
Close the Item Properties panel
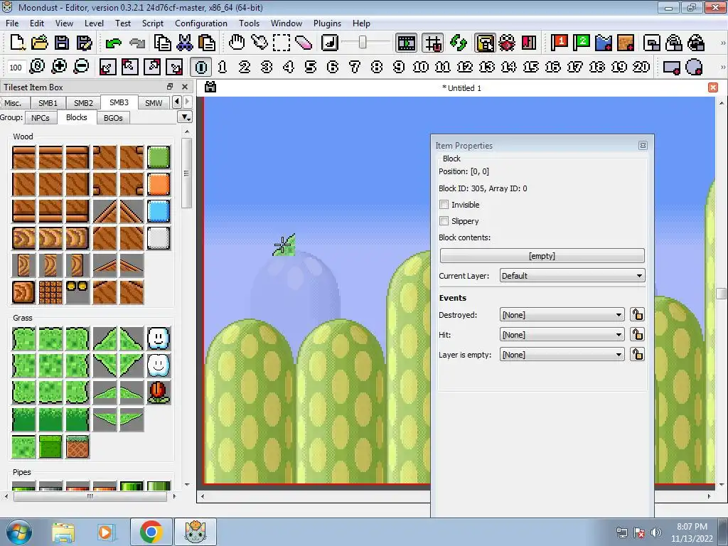point(643,145)
